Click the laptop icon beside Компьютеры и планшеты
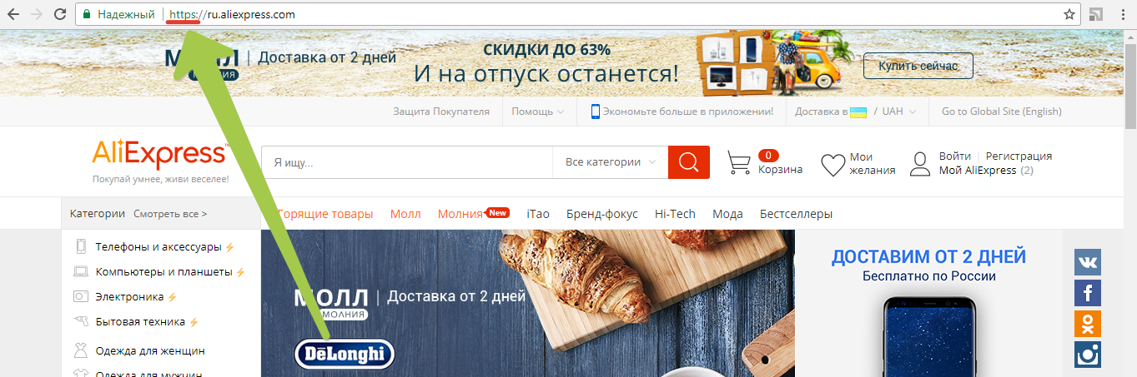1137x377 pixels. pos(81,271)
